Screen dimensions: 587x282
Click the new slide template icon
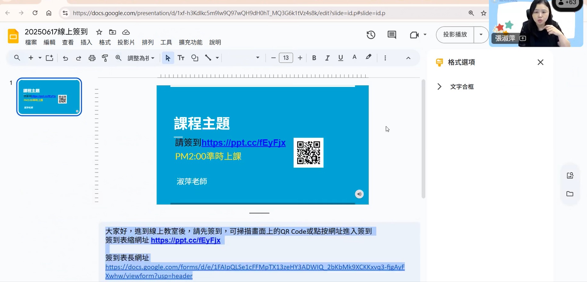tap(49, 58)
